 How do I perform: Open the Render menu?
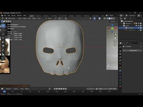tap(13, 16)
